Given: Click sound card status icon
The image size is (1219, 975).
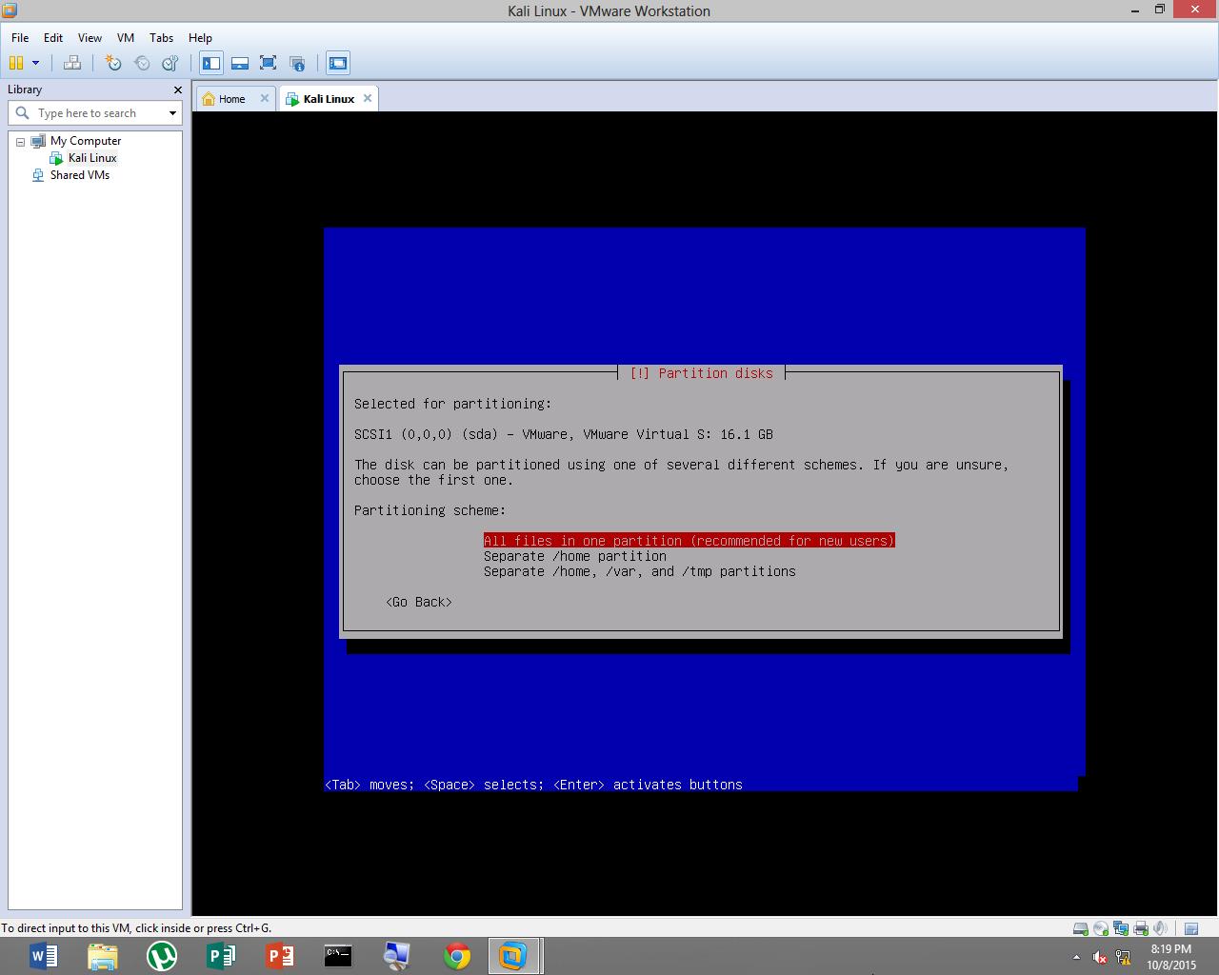Looking at the screenshot, I should (x=1160, y=928).
